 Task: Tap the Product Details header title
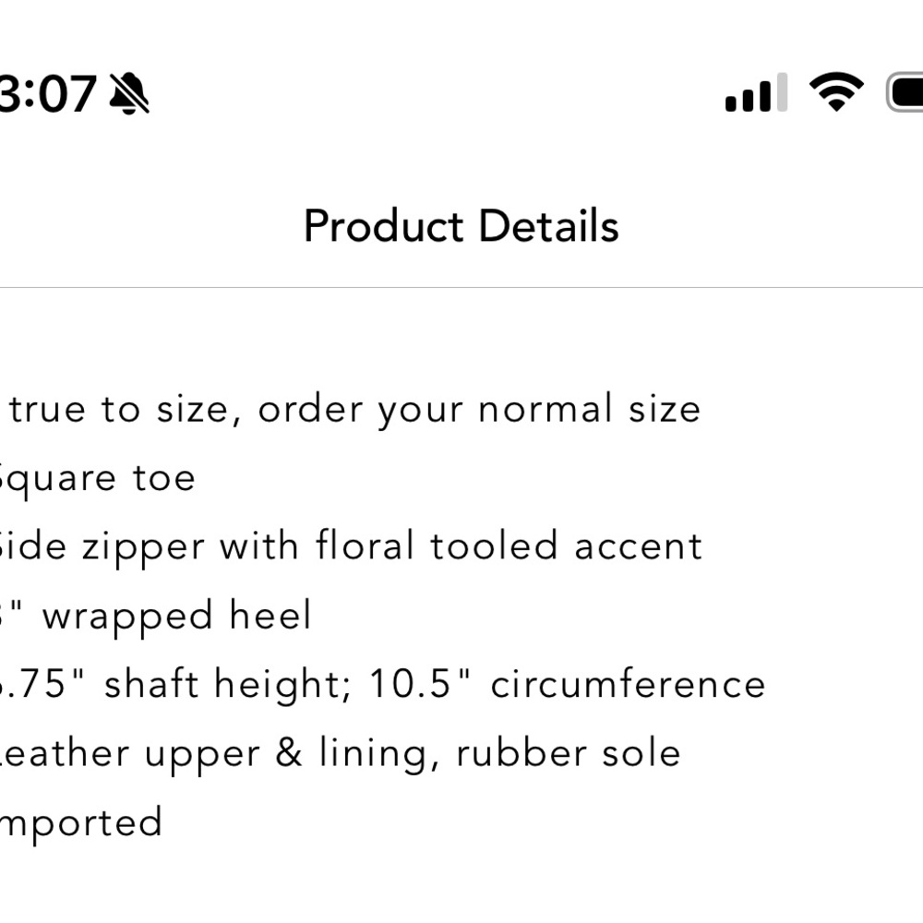click(461, 226)
